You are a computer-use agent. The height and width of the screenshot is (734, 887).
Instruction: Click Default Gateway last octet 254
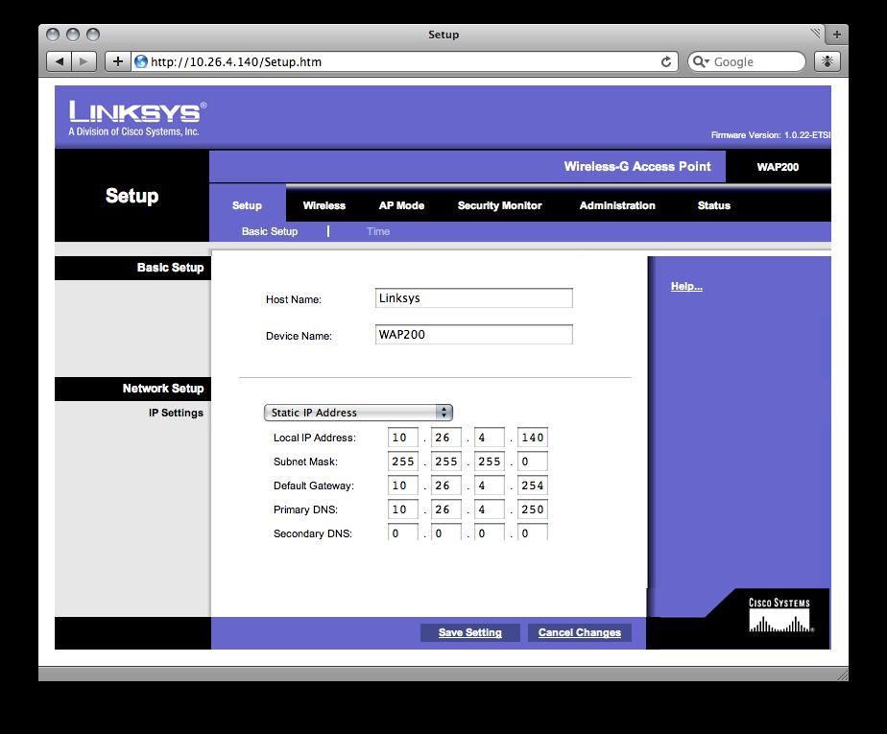coord(533,485)
